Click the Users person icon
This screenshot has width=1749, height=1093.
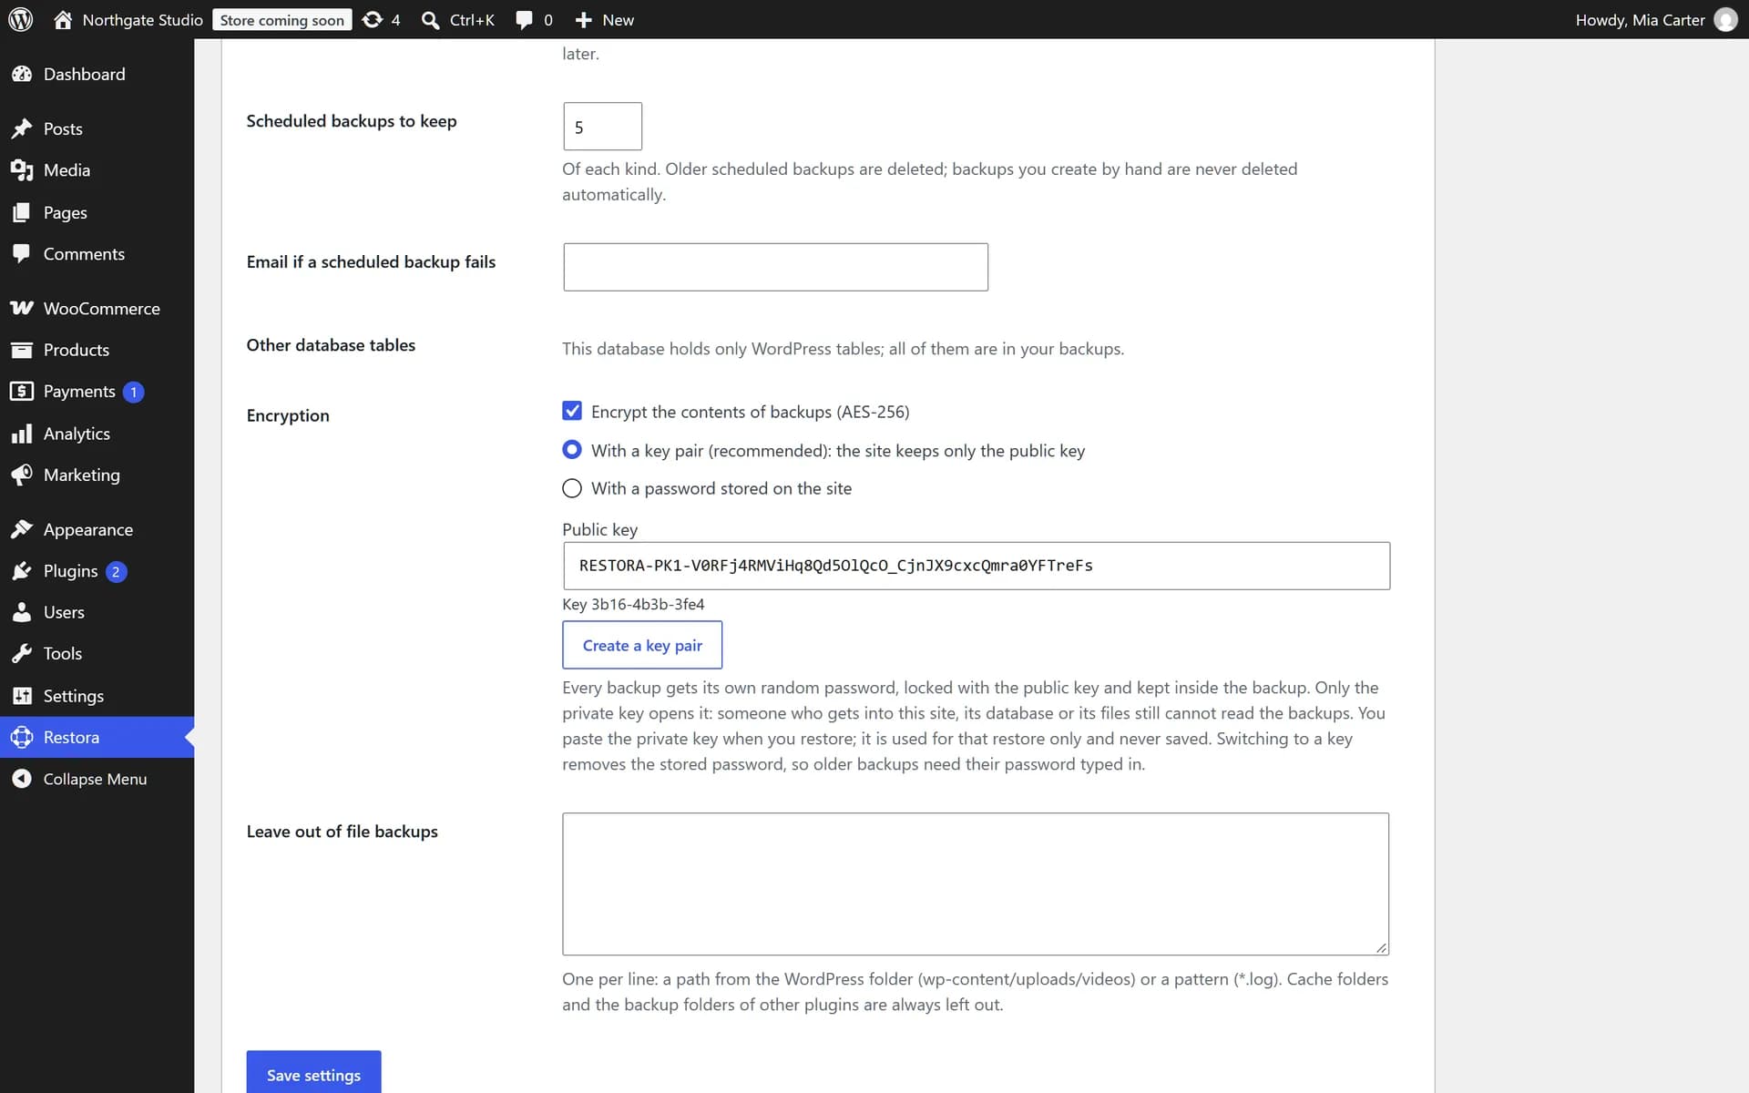click(22, 612)
